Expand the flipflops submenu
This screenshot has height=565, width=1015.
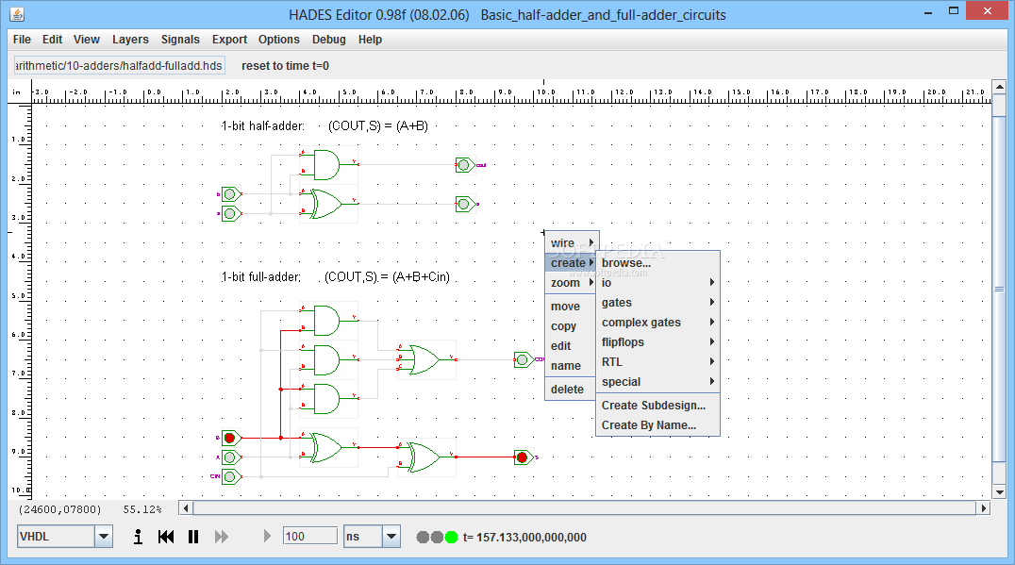click(x=657, y=342)
